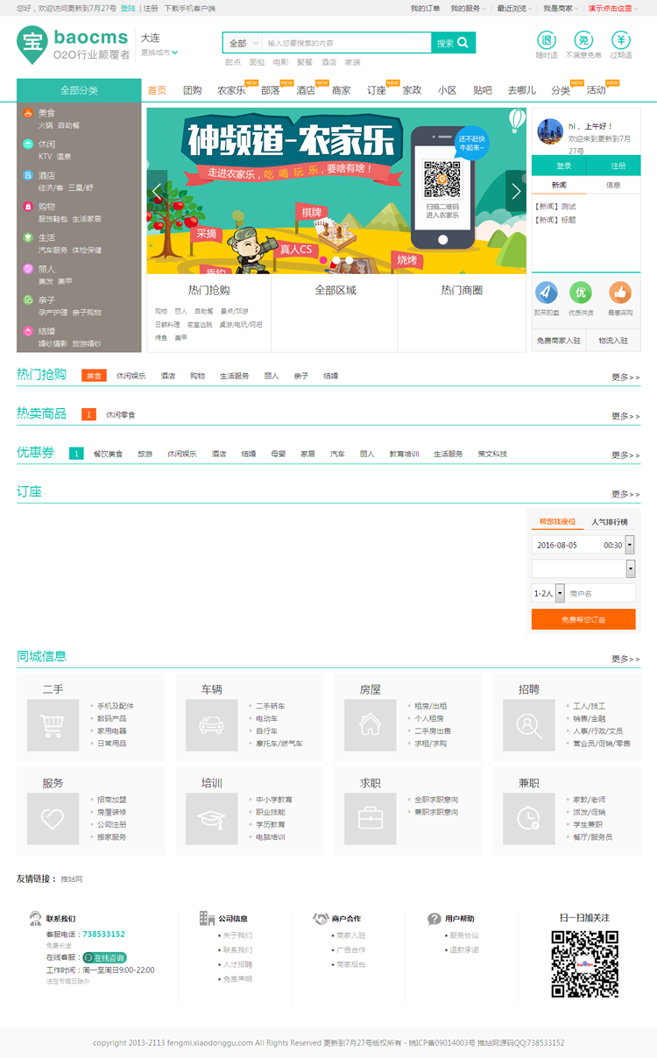Show previous banner with left arrow
657x1058 pixels.
pyautogui.click(x=158, y=192)
